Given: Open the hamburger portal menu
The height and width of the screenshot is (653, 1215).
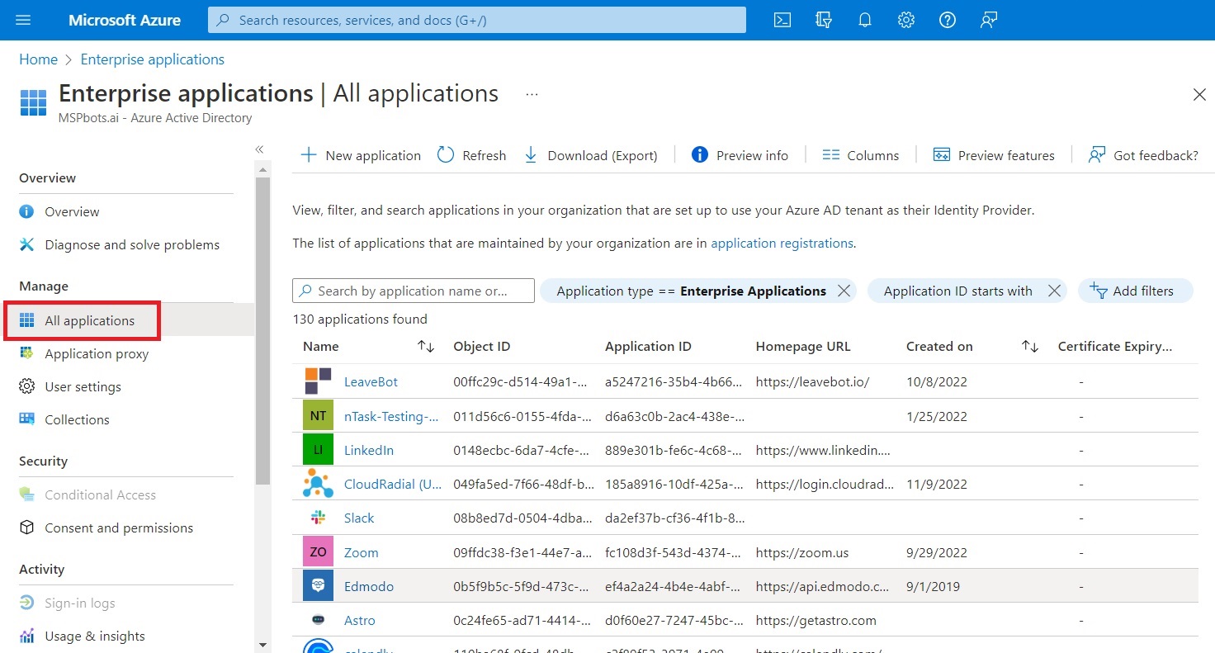Looking at the screenshot, I should [x=23, y=20].
